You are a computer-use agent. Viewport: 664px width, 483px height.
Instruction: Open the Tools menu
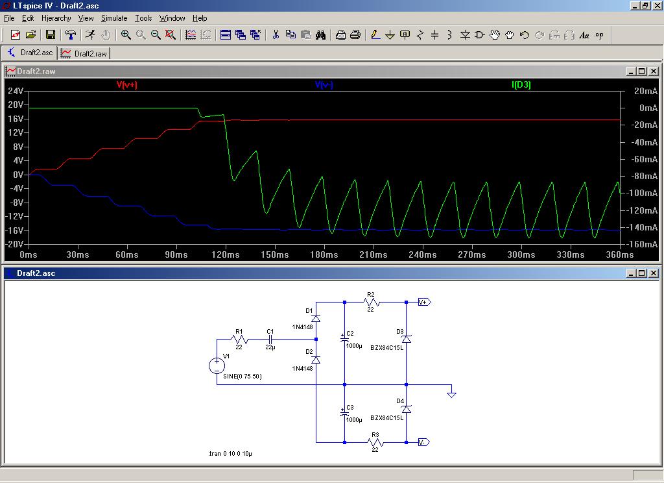143,18
